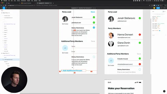Image resolution: width=167 pixels, height=94 pixels.
Task: Open a new Chrome tab with plus
Action: point(53,3)
